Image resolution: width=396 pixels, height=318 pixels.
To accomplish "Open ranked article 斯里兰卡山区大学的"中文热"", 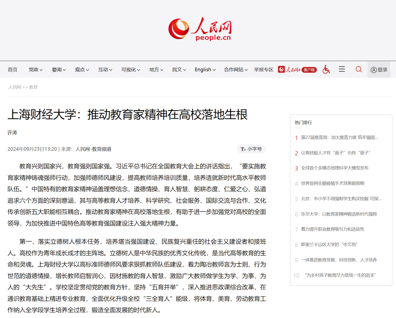I will click(329, 244).
